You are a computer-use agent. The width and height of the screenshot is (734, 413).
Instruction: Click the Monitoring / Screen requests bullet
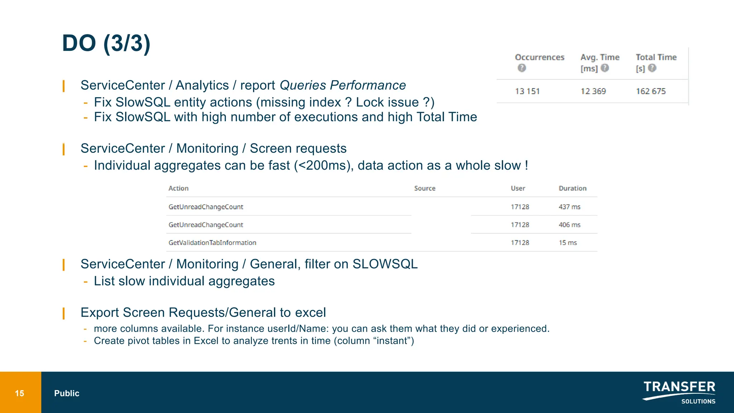(214, 148)
